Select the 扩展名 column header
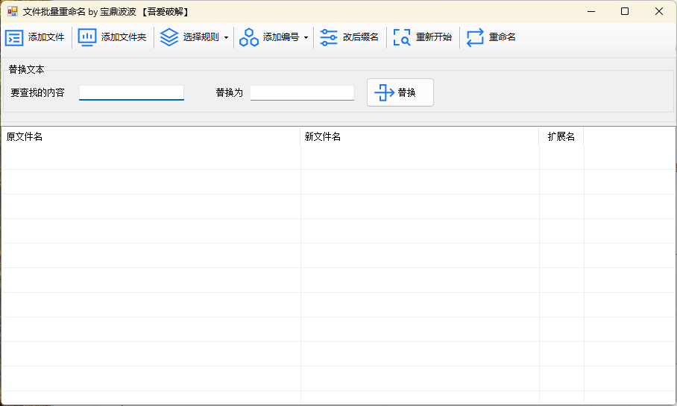 click(x=561, y=137)
